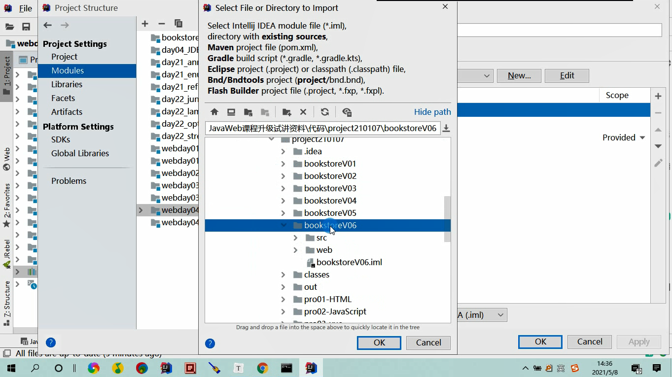Click Project directory icon in chooser toolbar
Viewport: 672px width, 377px height.
click(248, 112)
